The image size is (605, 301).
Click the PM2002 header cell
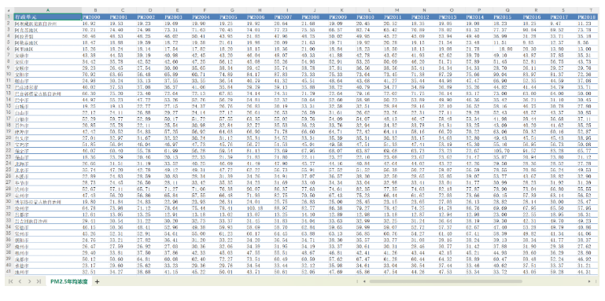[x=150, y=17]
